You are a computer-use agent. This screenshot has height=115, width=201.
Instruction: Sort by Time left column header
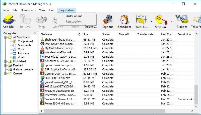click(126, 34)
